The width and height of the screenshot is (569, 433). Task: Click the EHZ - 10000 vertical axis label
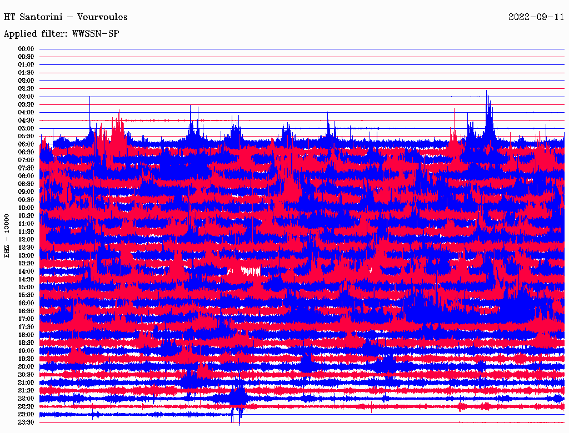[7, 235]
